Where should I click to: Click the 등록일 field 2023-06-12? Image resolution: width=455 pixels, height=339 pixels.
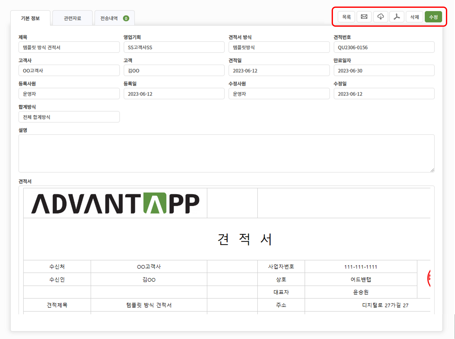174,94
